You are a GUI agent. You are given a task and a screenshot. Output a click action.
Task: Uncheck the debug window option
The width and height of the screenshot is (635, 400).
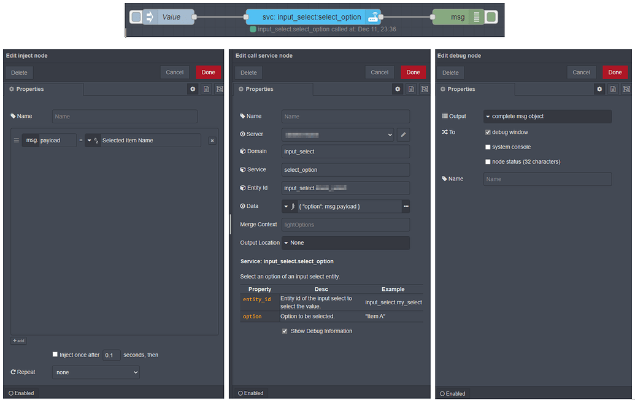(x=488, y=132)
